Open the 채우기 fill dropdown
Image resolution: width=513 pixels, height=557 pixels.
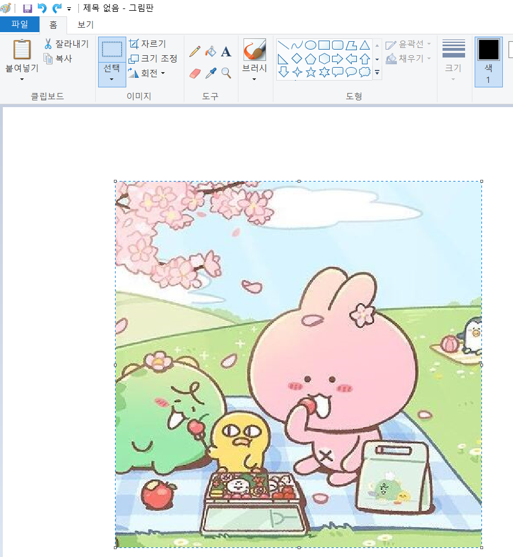(x=408, y=58)
